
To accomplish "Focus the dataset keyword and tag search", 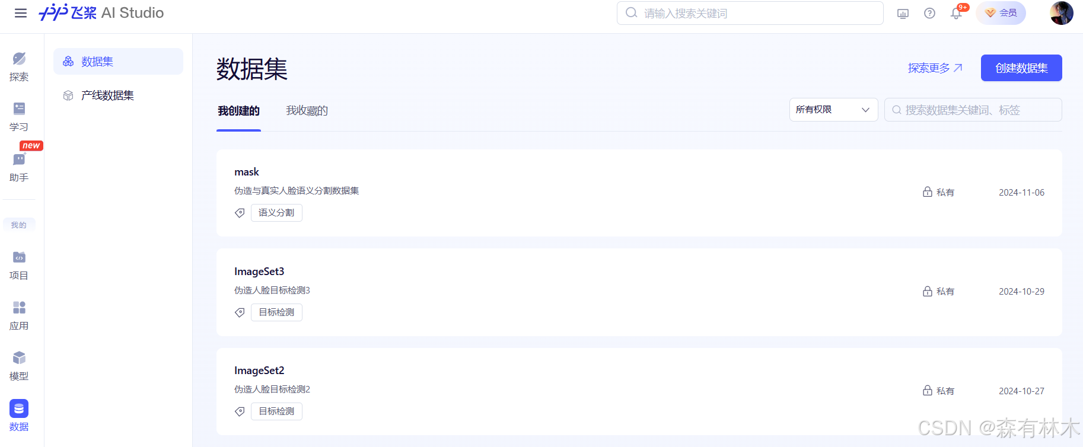I will (973, 110).
